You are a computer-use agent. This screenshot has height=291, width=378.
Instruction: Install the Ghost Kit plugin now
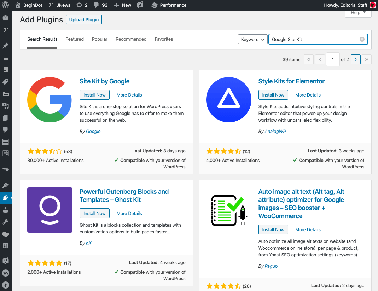tap(94, 213)
